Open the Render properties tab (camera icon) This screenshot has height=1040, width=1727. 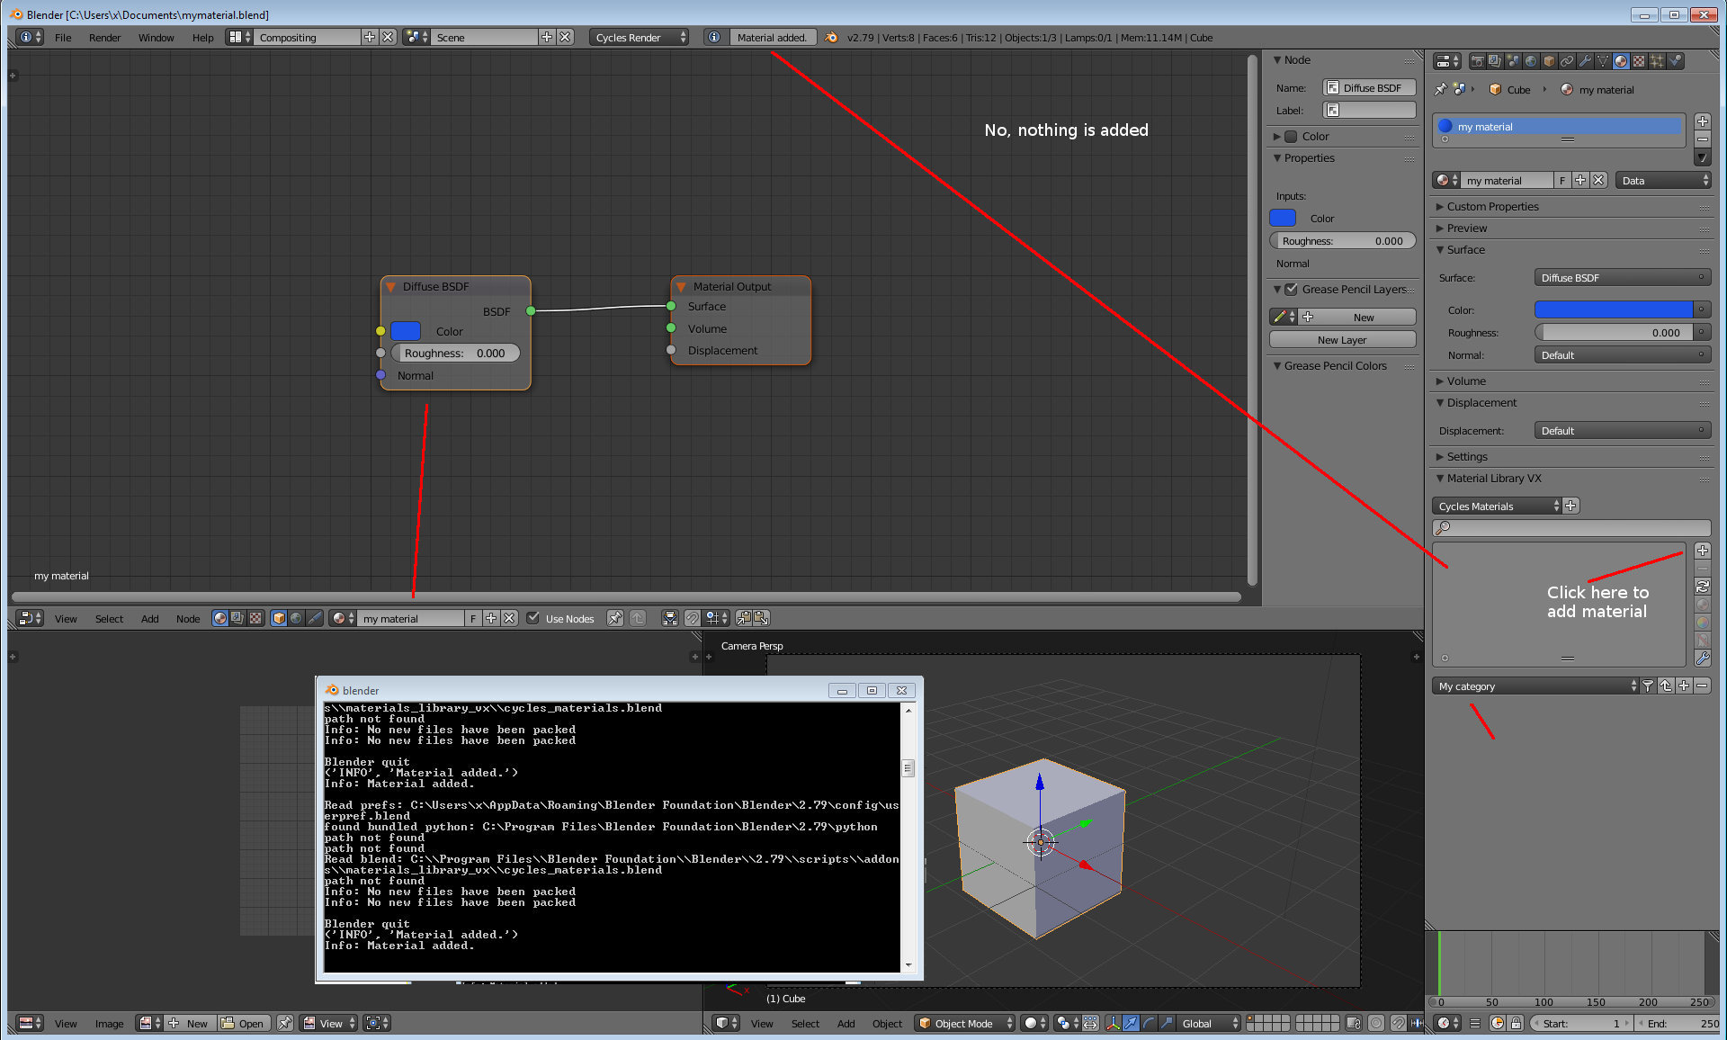1478,61
